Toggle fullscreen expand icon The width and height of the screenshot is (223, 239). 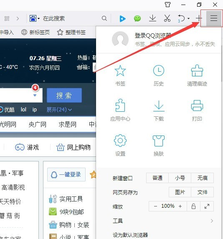(207, 206)
